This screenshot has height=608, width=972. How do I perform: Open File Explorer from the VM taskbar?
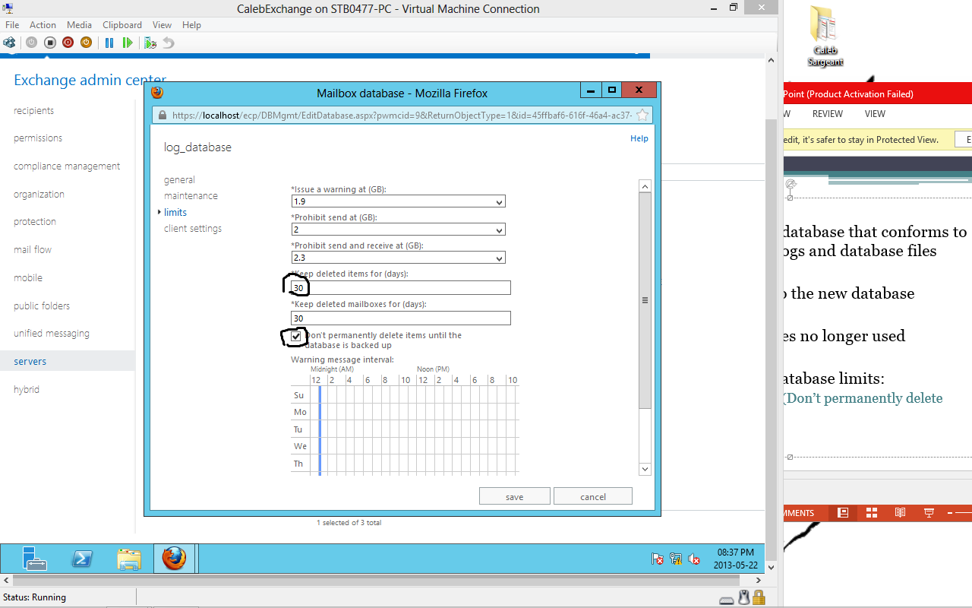click(129, 559)
